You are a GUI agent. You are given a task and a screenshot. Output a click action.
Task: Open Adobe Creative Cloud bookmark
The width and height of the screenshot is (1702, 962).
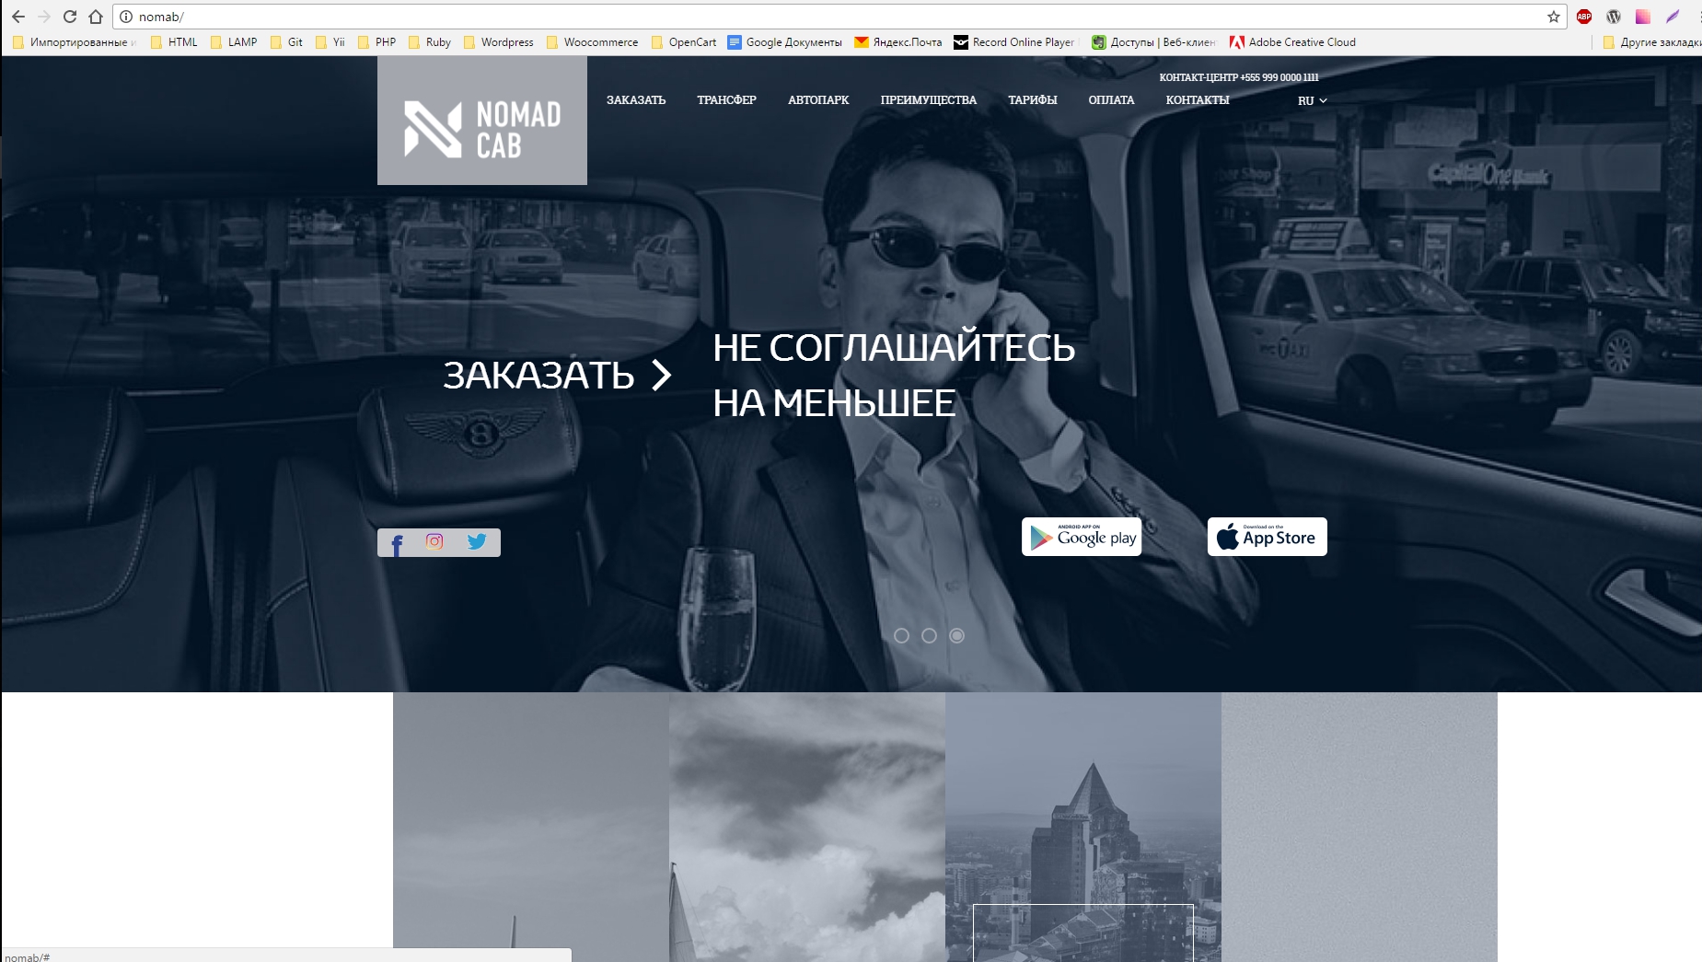(x=1293, y=42)
